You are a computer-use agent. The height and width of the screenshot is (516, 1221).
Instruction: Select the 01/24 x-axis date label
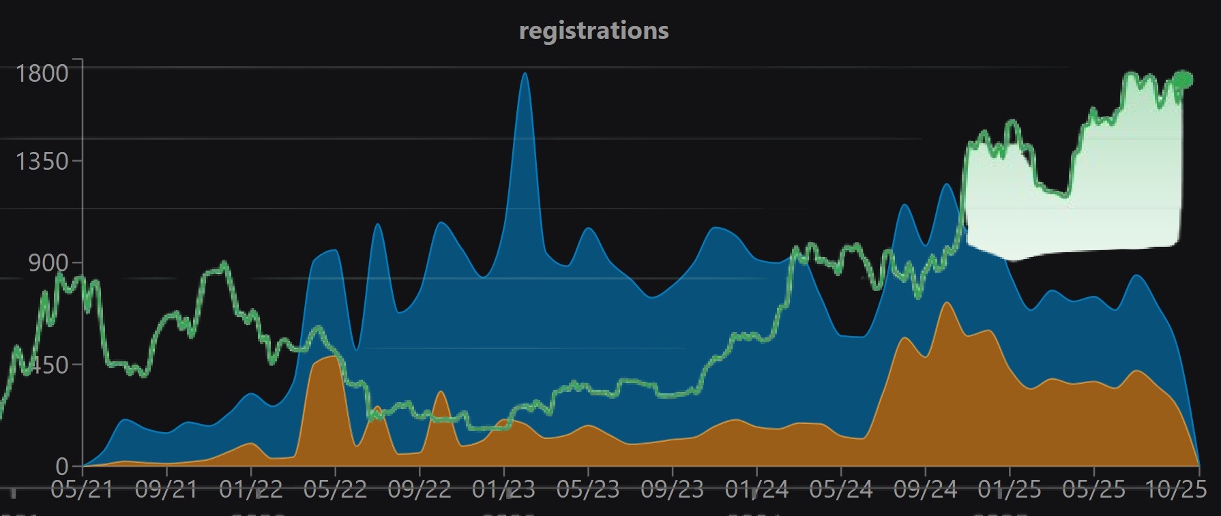(756, 489)
